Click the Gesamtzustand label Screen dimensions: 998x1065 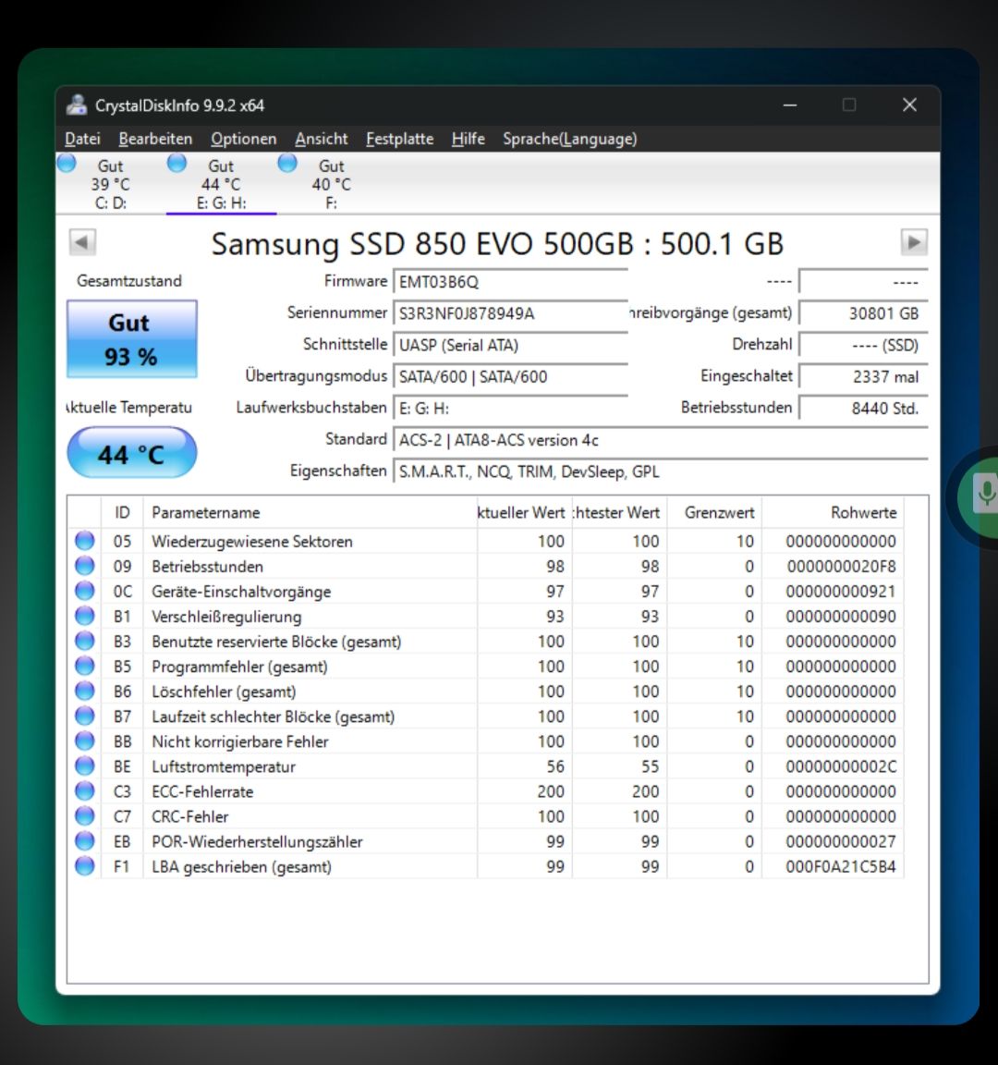129,280
